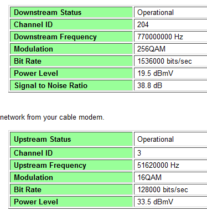The height and width of the screenshot is (216, 207).
Task: Click the 16QAM modulation value
Action: coord(149,177)
